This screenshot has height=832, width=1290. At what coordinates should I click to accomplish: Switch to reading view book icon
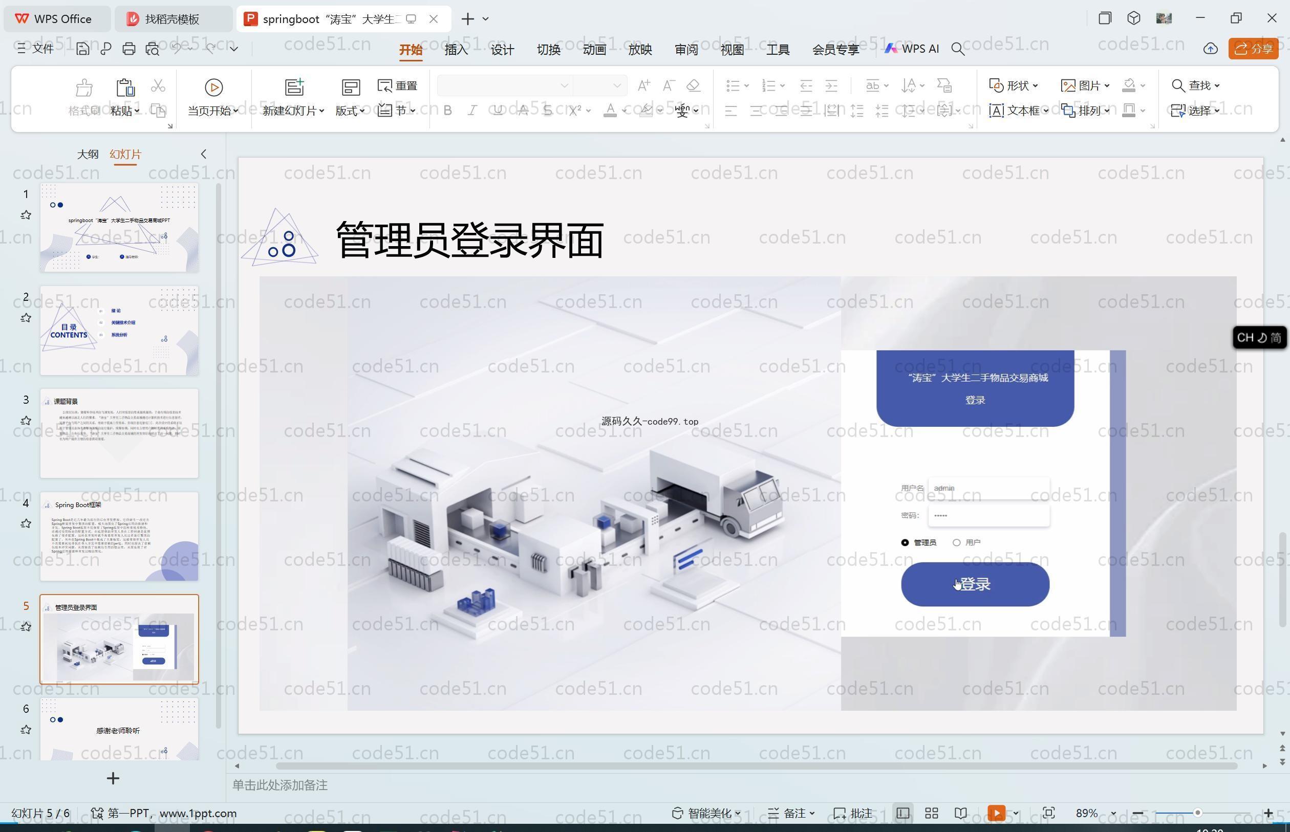coord(960,814)
